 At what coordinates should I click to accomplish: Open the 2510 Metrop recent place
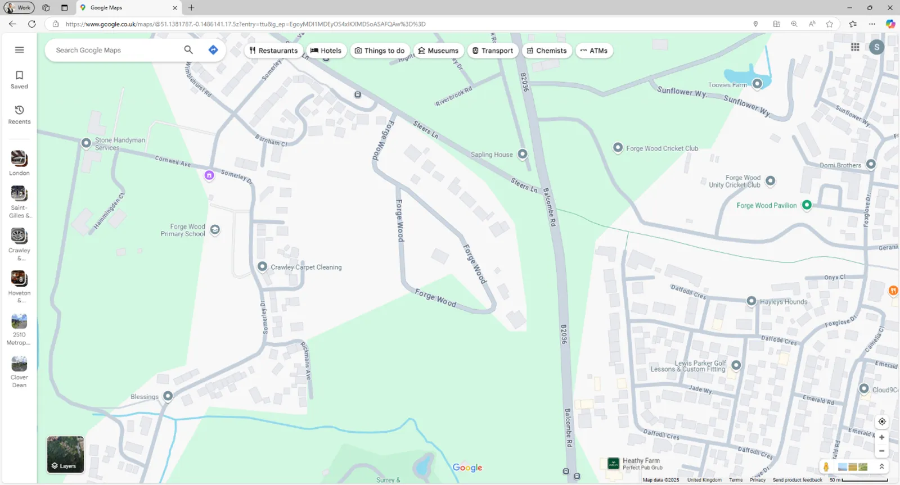pyautogui.click(x=19, y=329)
